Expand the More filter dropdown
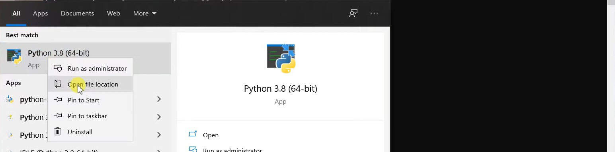The width and height of the screenshot is (615, 152). tap(145, 13)
